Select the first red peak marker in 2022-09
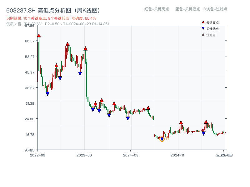The image size is (250, 187). 38,36
